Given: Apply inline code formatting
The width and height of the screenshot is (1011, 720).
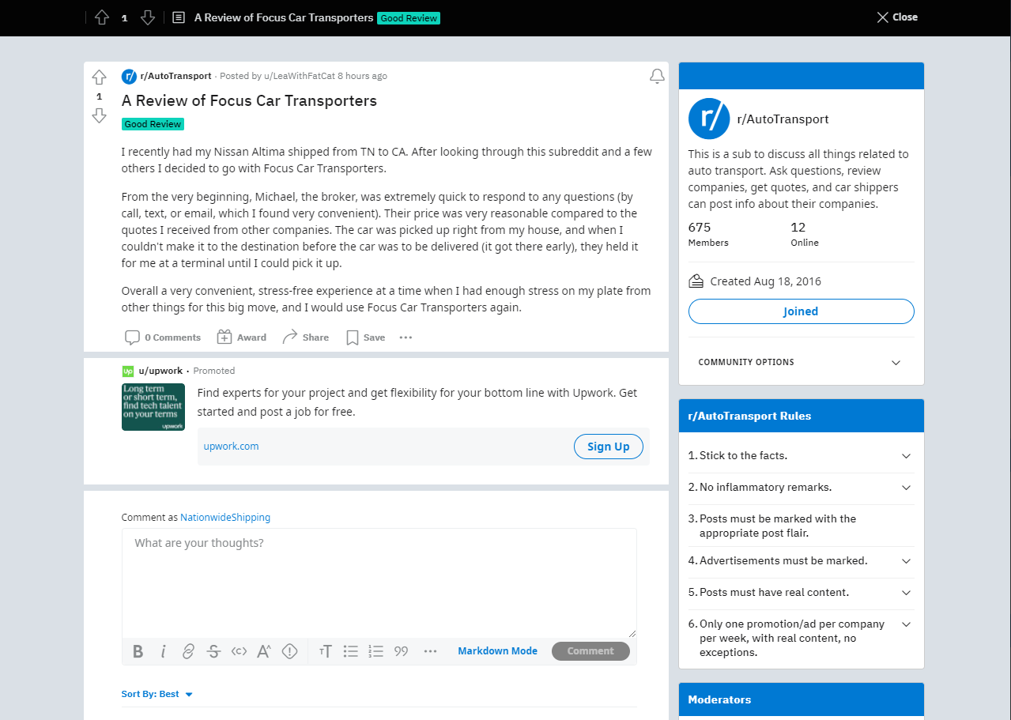Looking at the screenshot, I should point(239,651).
